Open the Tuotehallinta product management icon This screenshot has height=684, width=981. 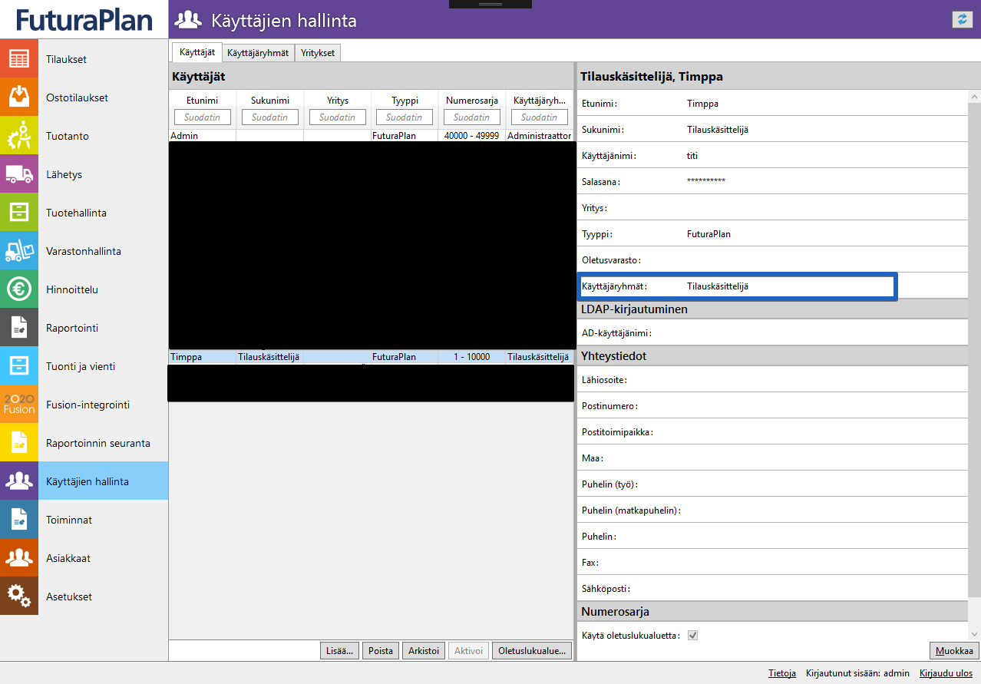point(19,213)
